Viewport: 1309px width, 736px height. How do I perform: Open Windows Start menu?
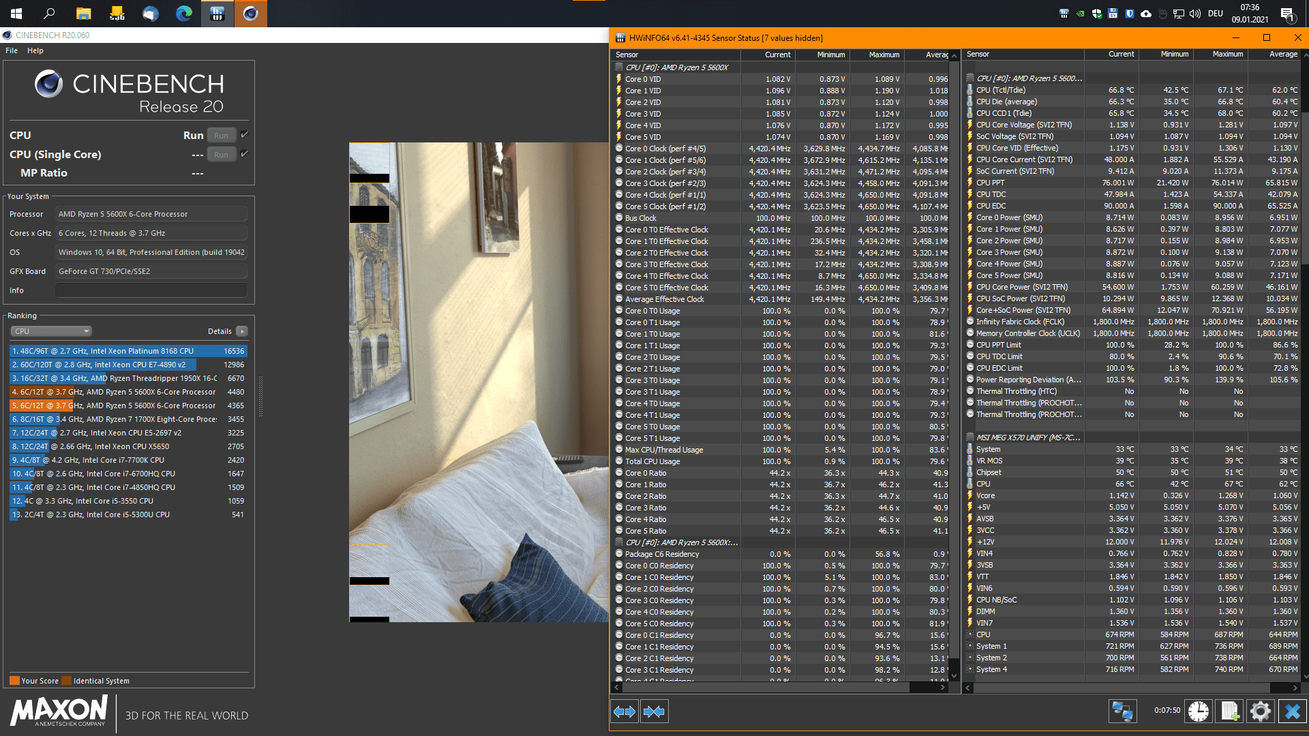pos(16,14)
